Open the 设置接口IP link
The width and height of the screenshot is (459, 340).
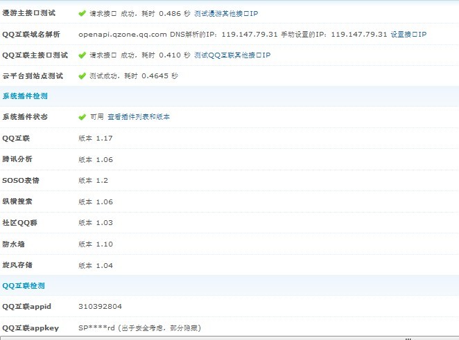pos(408,34)
